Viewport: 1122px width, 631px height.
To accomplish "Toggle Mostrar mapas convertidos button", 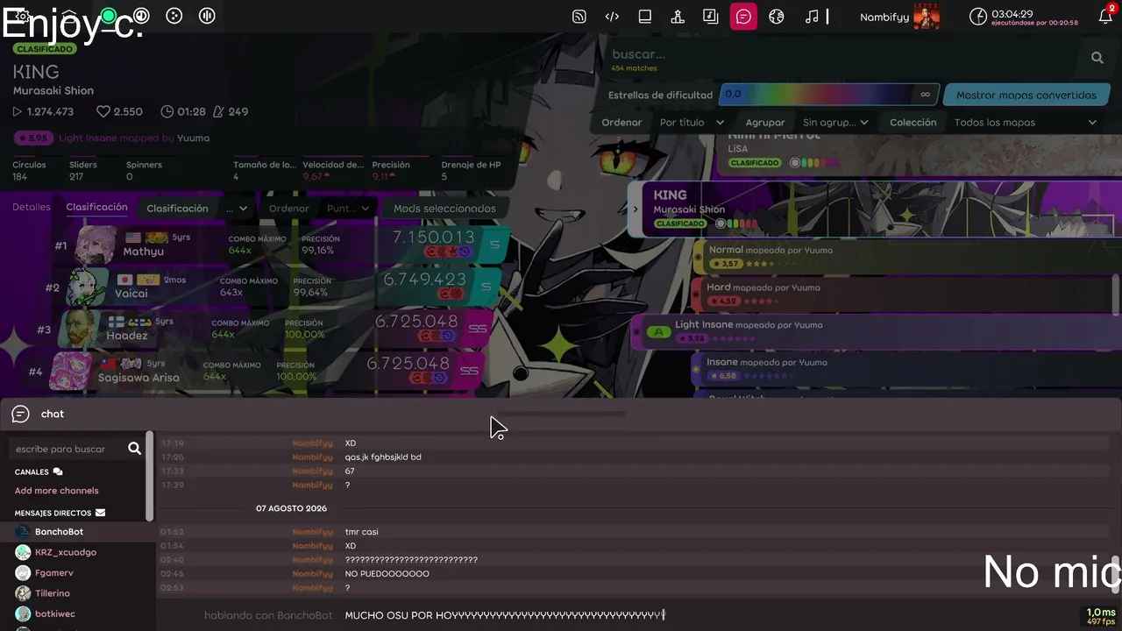I will 1026,95.
